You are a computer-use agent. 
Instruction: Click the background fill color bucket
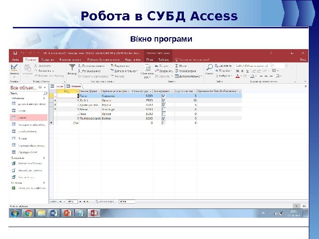tap(252, 76)
